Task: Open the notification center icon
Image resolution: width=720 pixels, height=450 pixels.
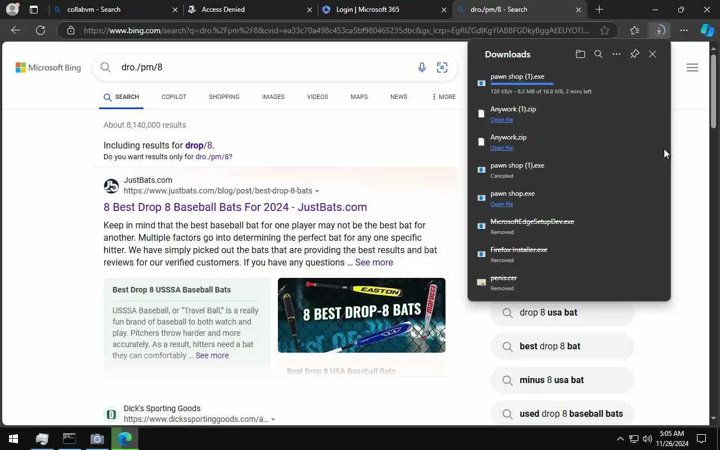Action: tap(701, 439)
